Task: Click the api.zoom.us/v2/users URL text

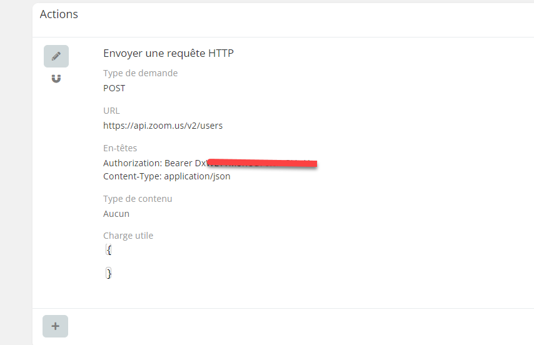Action: click(x=163, y=126)
